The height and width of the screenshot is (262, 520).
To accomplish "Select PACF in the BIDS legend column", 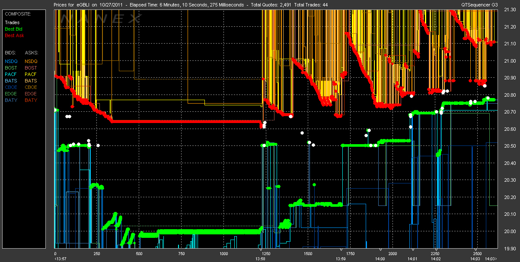I will point(11,74).
